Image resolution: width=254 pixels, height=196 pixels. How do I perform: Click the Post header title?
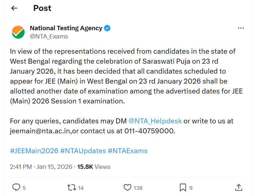click(x=42, y=8)
